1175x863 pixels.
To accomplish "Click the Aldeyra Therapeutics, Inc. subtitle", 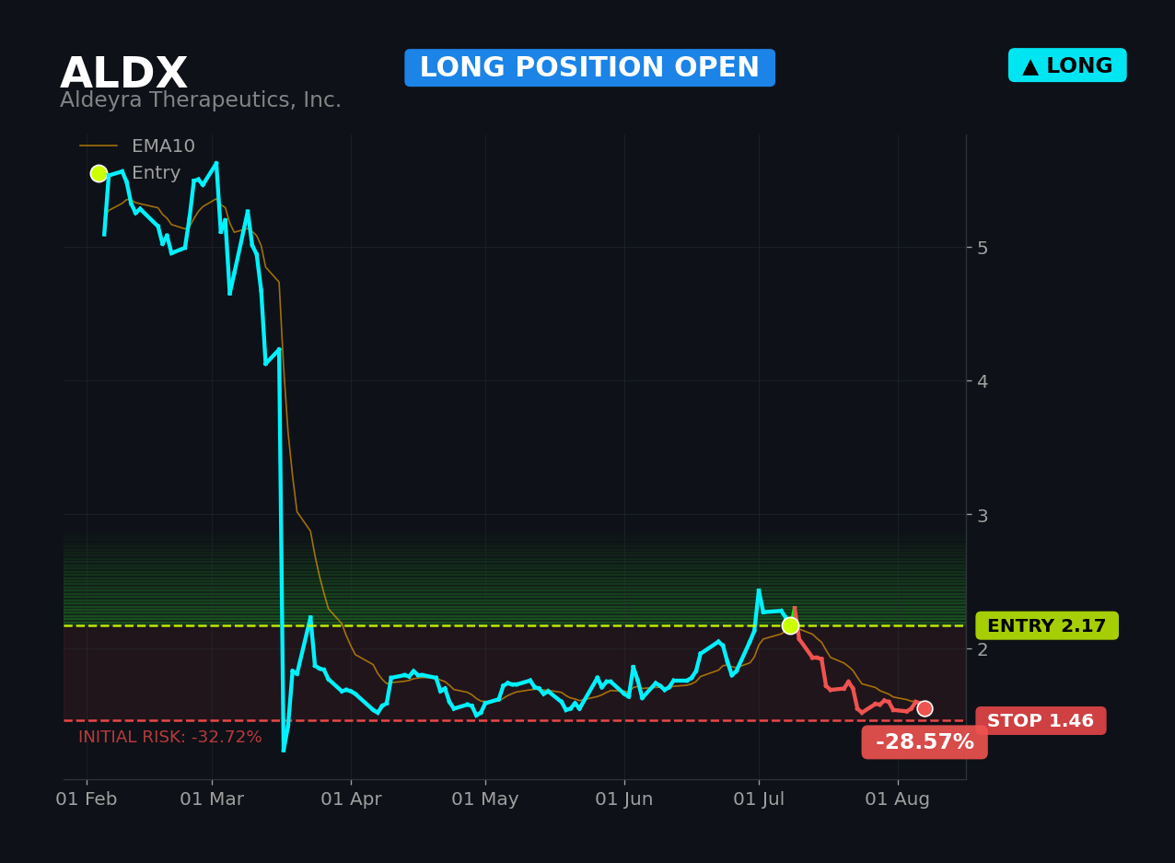I will [x=201, y=100].
